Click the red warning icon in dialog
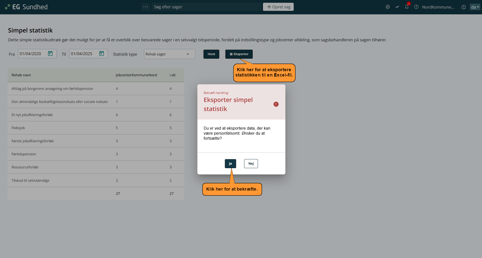The width and height of the screenshot is (482, 258). pyautogui.click(x=276, y=104)
